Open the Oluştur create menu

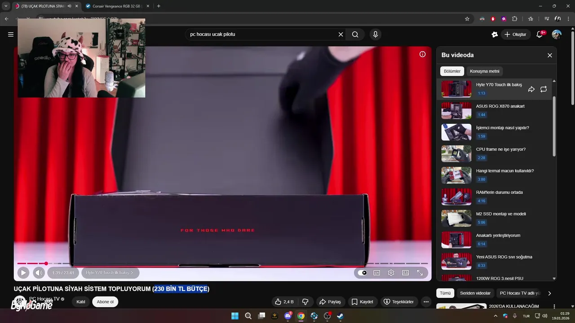coord(515,34)
